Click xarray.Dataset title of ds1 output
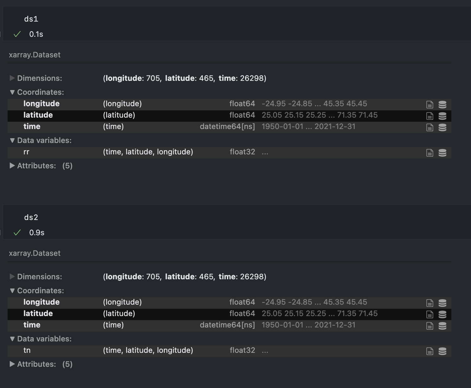This screenshot has width=471, height=388. pyautogui.click(x=35, y=55)
